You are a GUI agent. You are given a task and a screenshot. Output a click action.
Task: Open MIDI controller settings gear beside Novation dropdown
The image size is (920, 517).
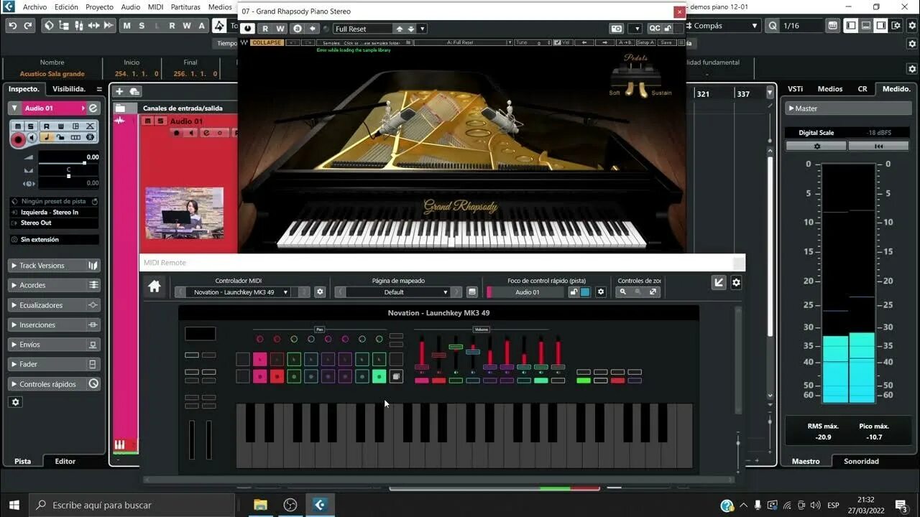pos(320,292)
